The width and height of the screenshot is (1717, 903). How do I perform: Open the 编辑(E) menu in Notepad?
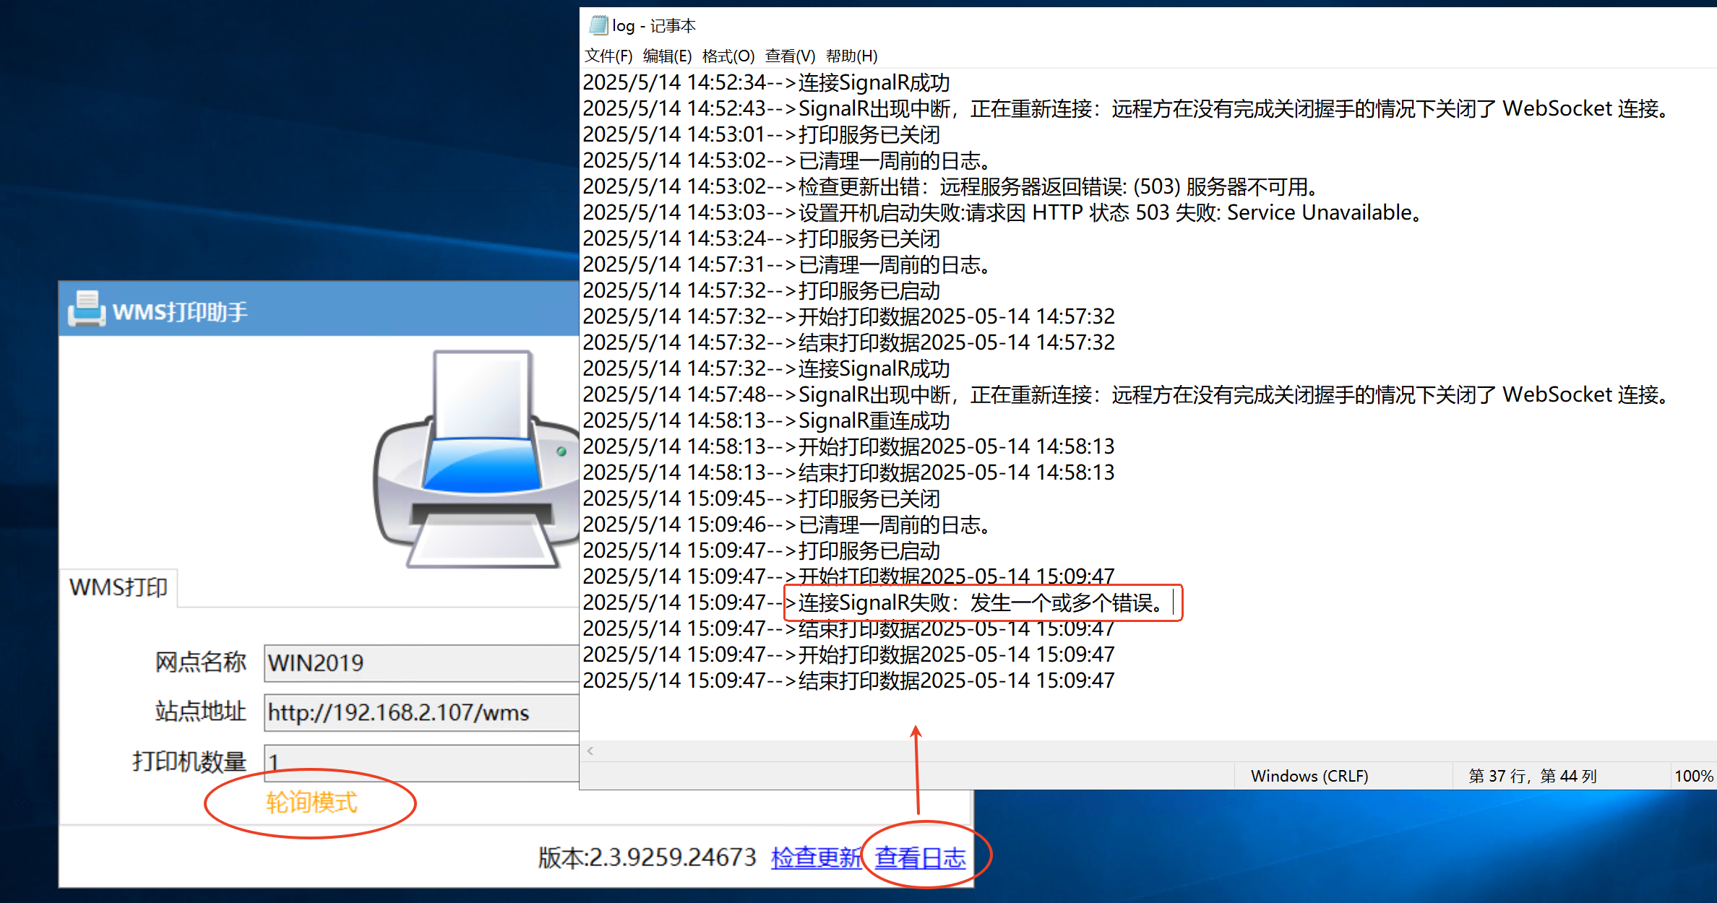coord(667,56)
